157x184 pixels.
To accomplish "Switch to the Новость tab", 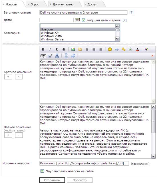I will pos(11,5).
